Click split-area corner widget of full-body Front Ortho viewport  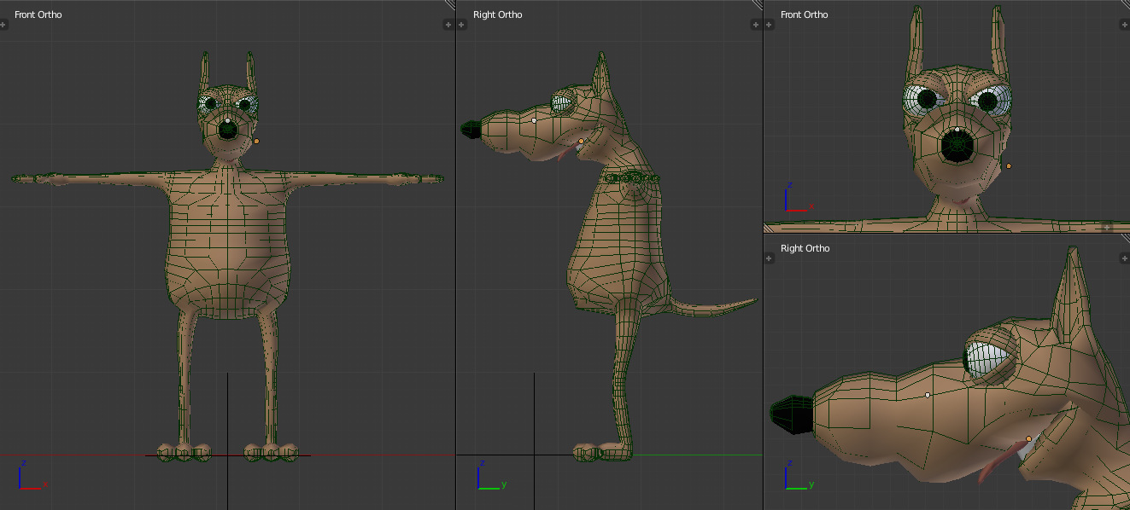point(450,4)
